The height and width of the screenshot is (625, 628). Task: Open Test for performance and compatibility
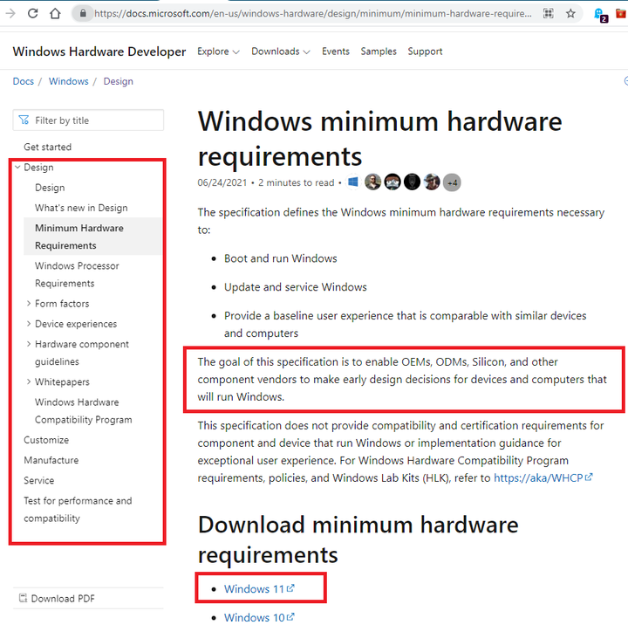78,509
